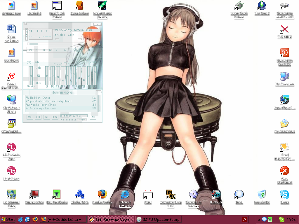Toggle repeat in the Winamp player
Viewport: 299px width, 224px height.
click(x=89, y=50)
